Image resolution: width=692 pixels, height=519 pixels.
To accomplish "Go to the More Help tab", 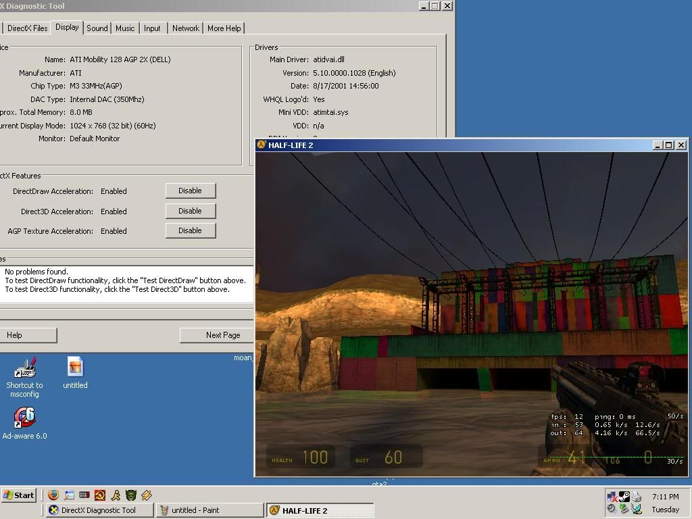I will pos(224,28).
